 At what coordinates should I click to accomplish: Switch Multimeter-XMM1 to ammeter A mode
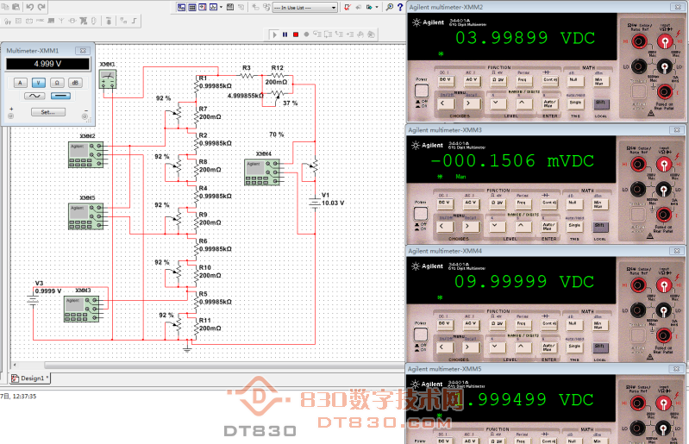coord(21,82)
